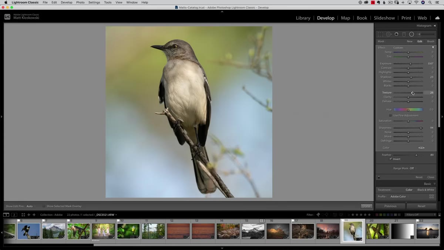Click the Sharpness slider handle
The image size is (444, 250).
pyautogui.click(x=421, y=128)
